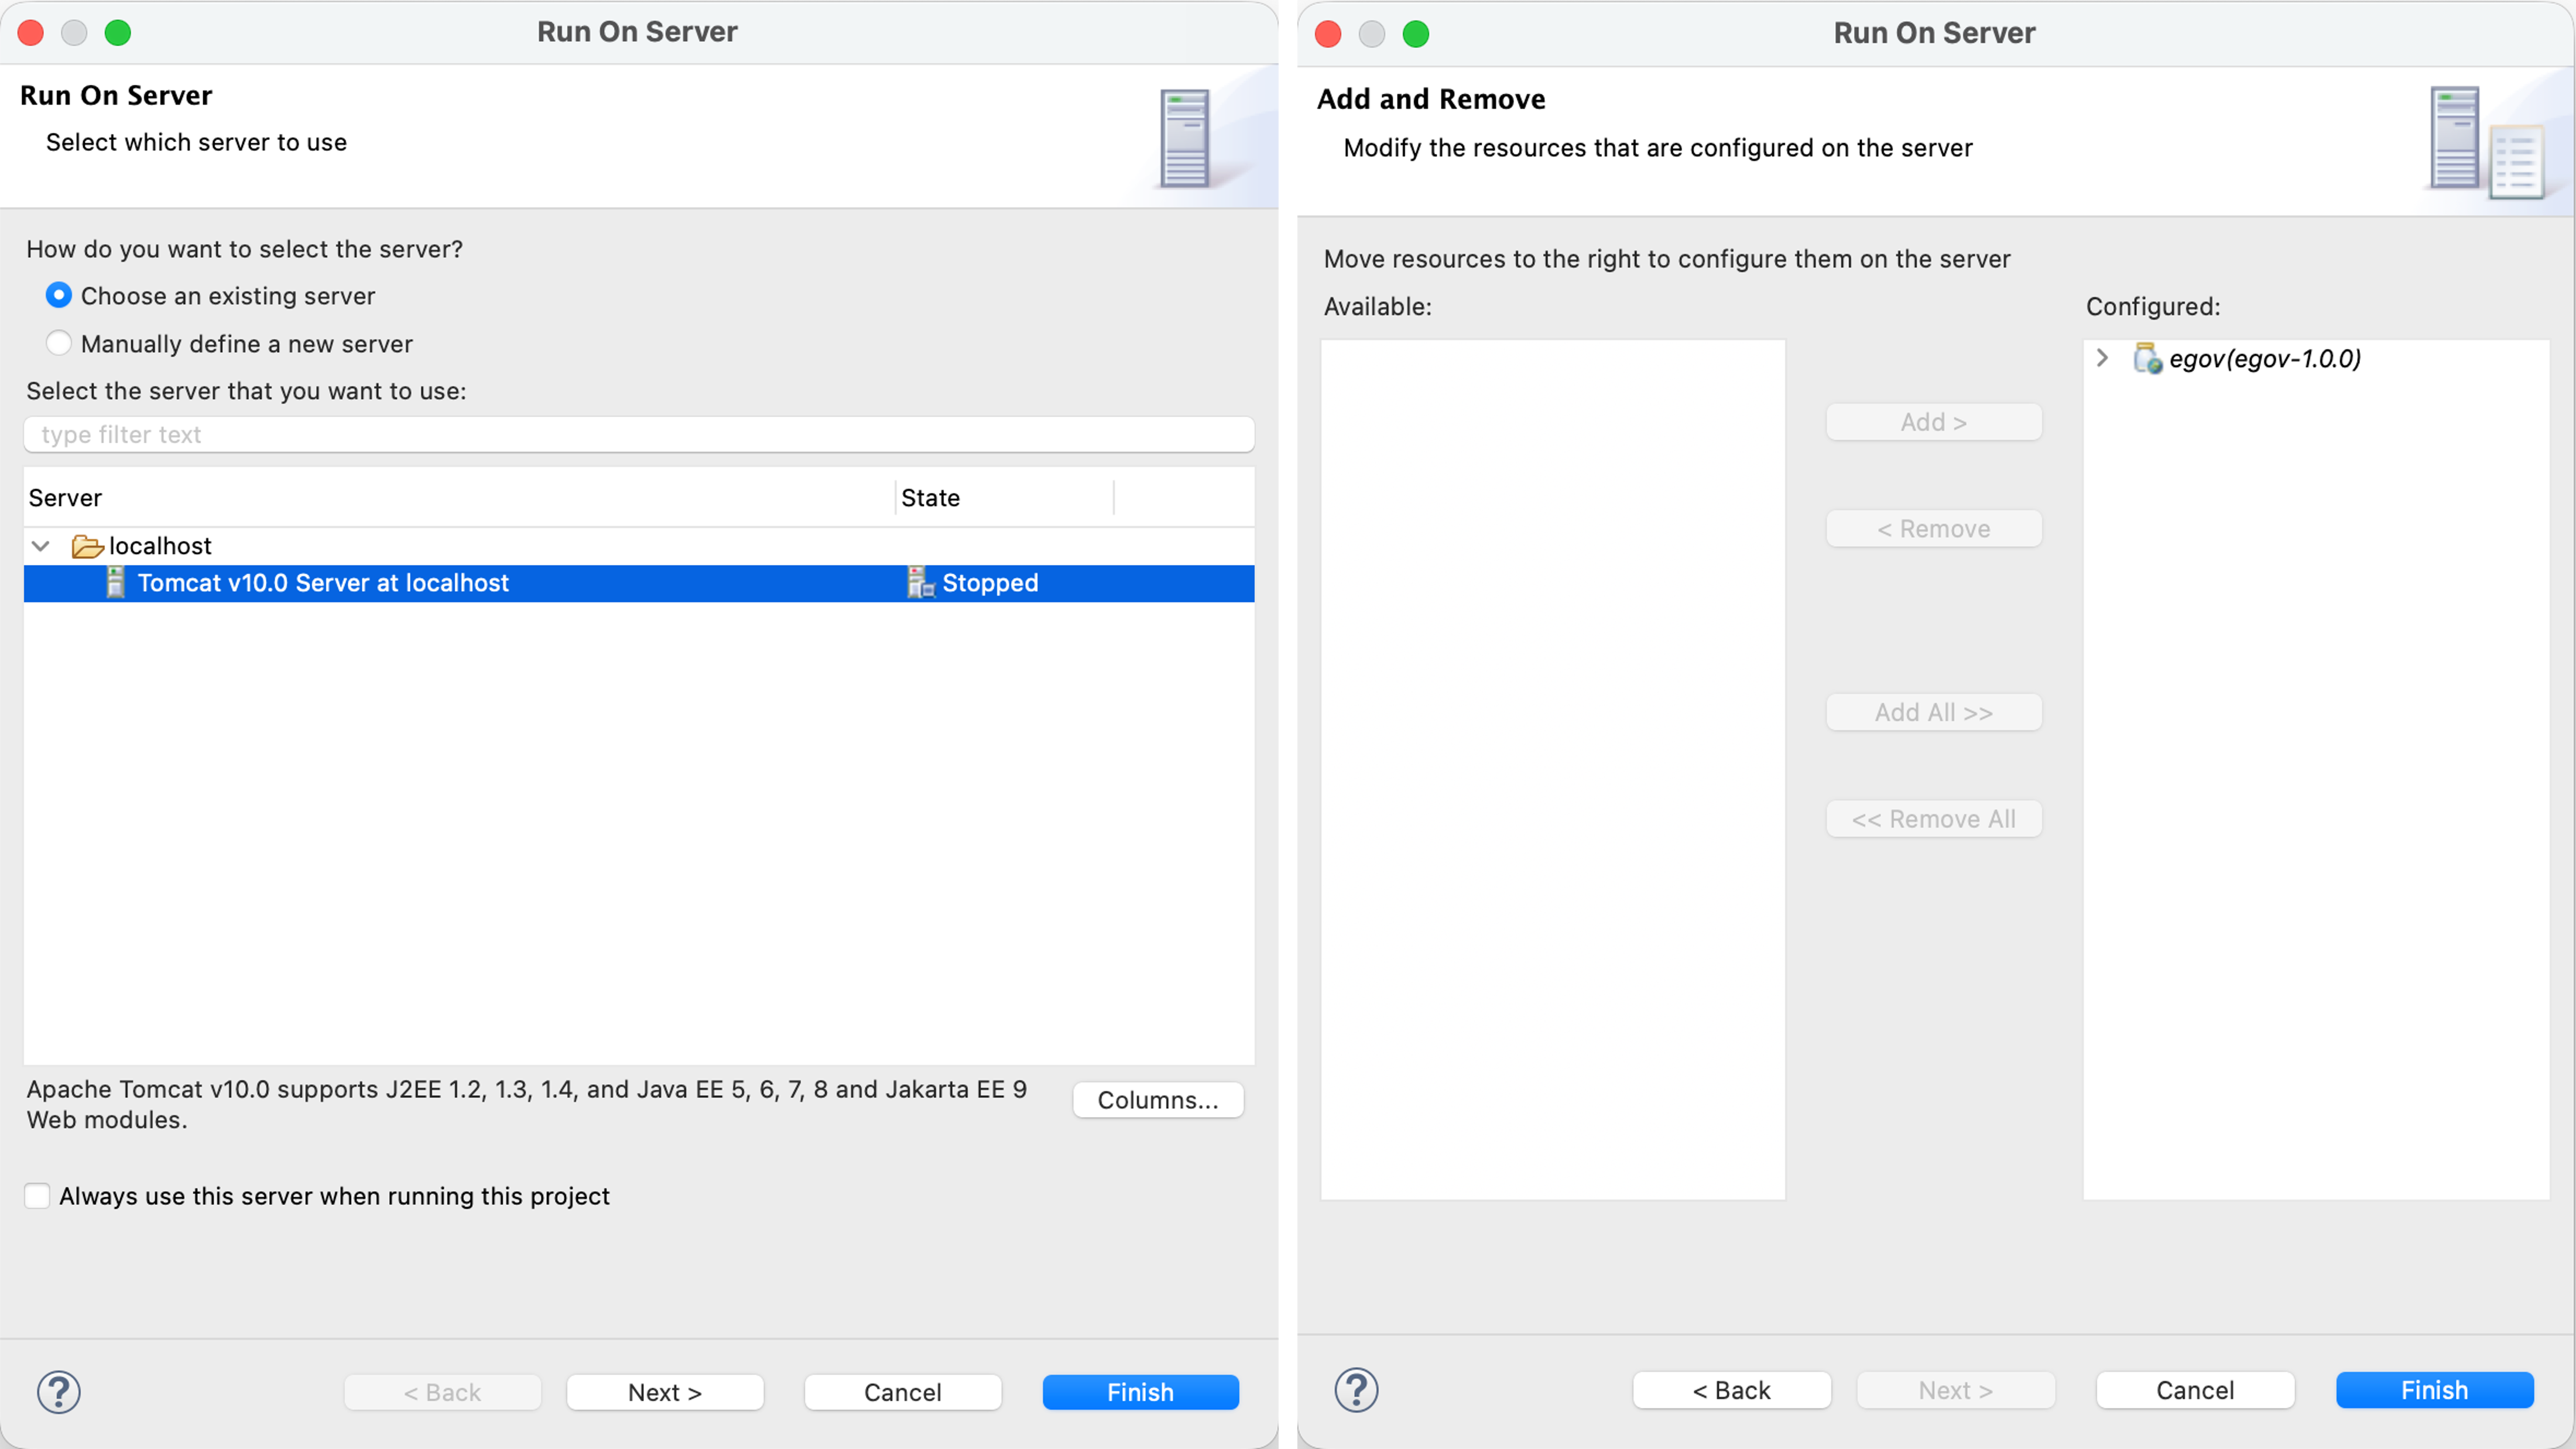Screen dimensions: 2576x1449
Task: Select Choose an existing server option
Action: click(59, 296)
